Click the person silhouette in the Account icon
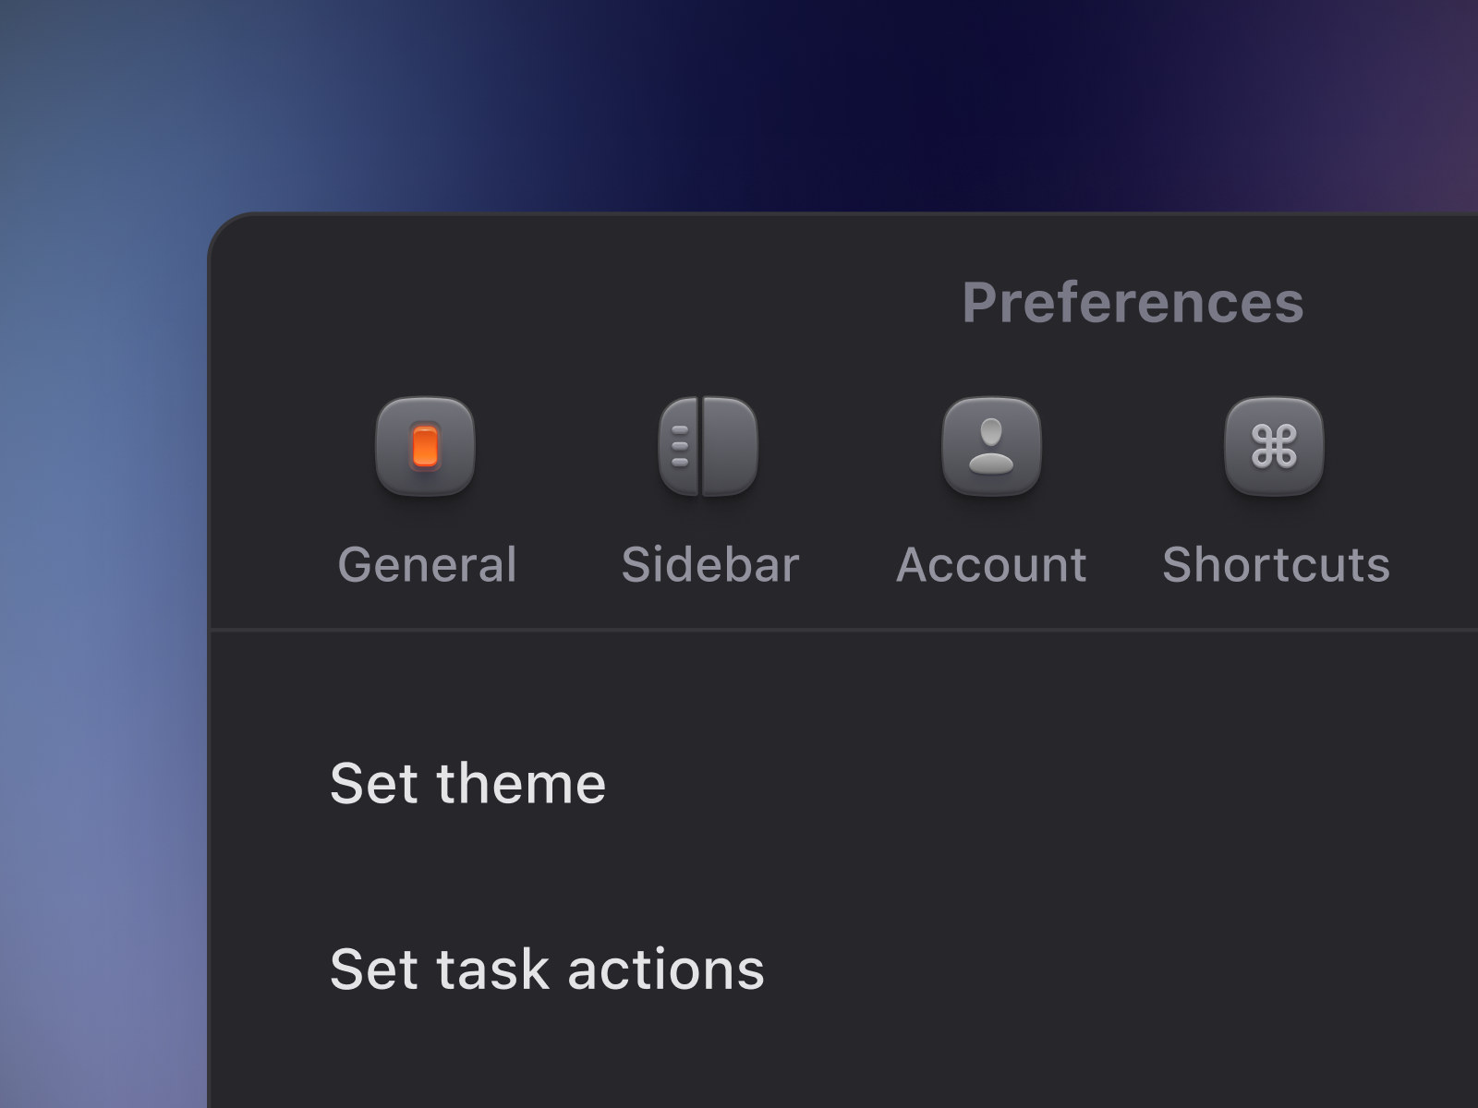 pyautogui.click(x=991, y=447)
